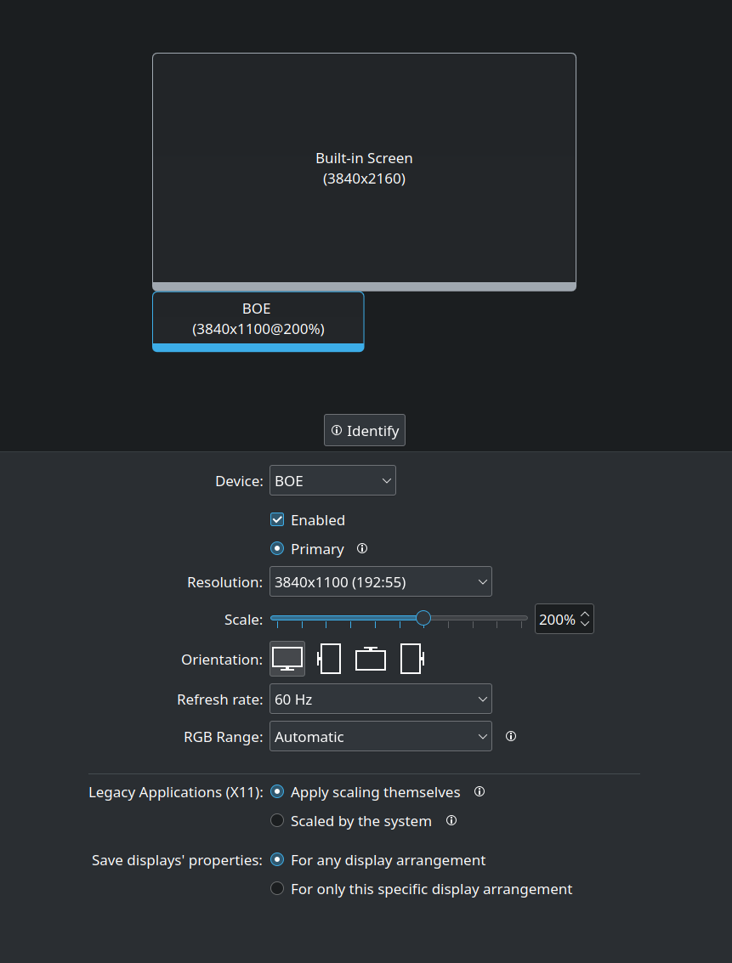Select the Primary radio button
This screenshot has height=963, width=732.
pyautogui.click(x=277, y=549)
